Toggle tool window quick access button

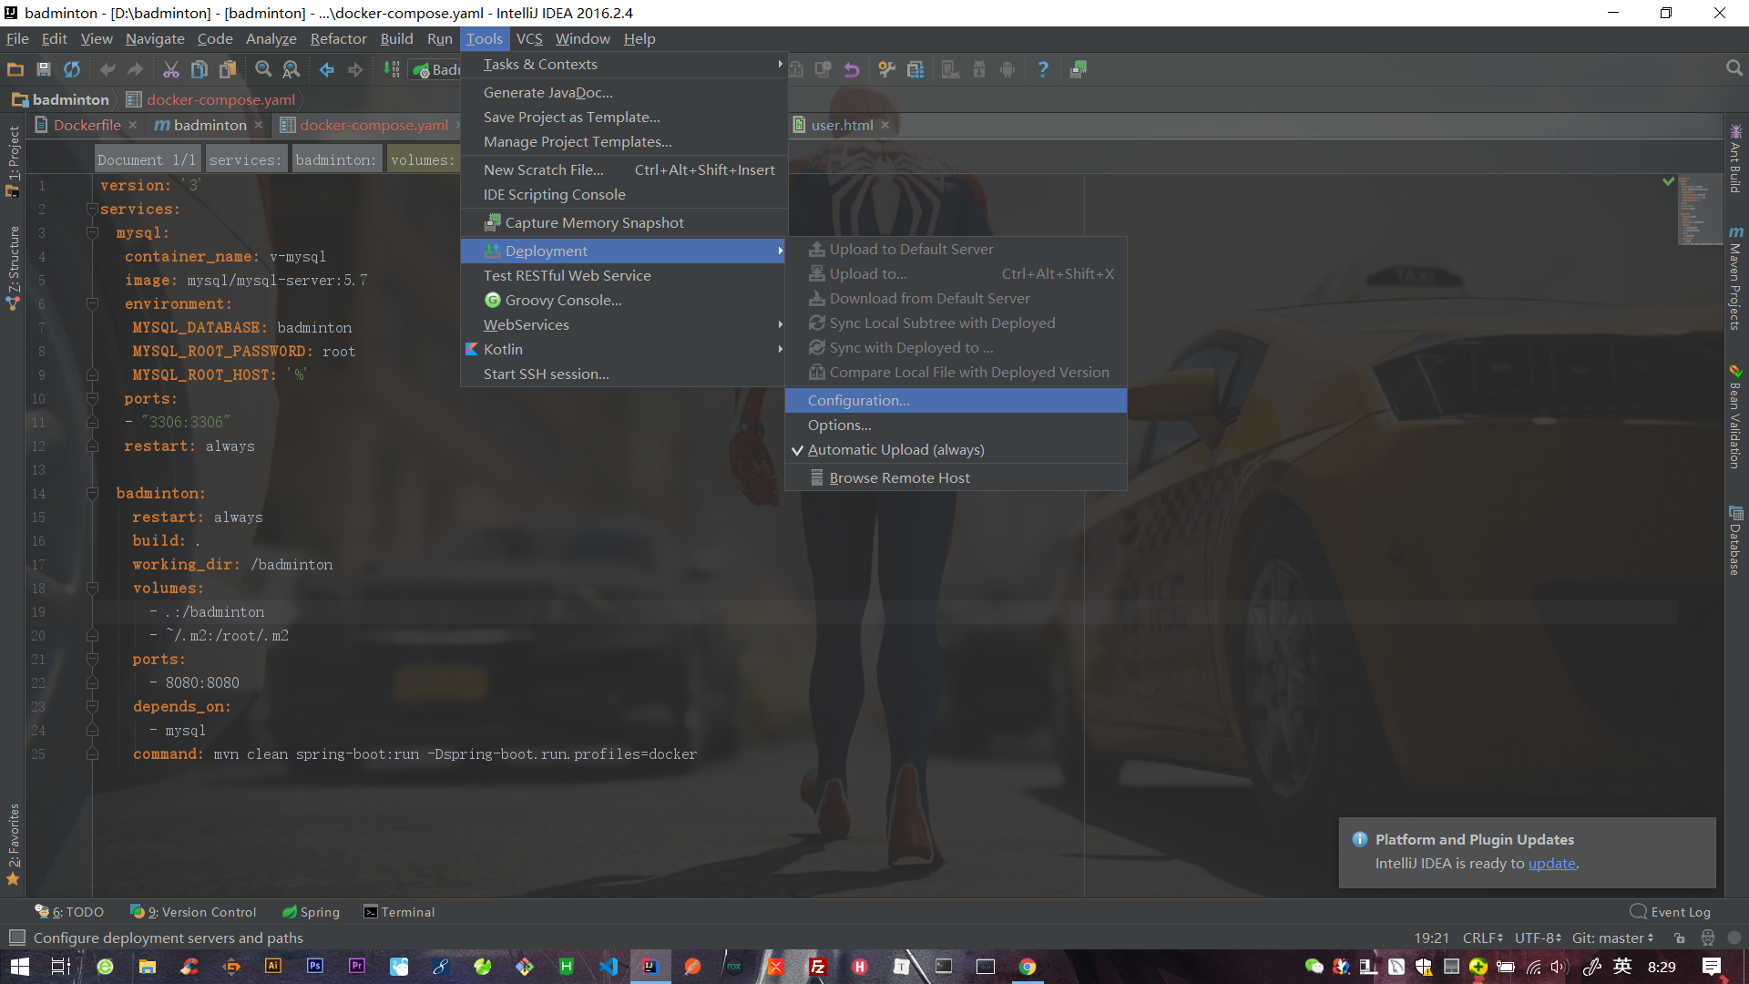17,938
